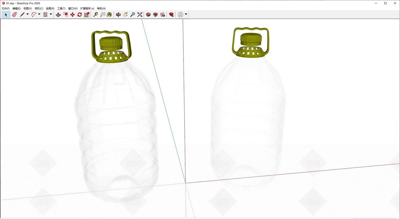Image resolution: width=400 pixels, height=219 pixels.
Task: Expand the shape tool dropdown arrow
Action: (51, 14)
